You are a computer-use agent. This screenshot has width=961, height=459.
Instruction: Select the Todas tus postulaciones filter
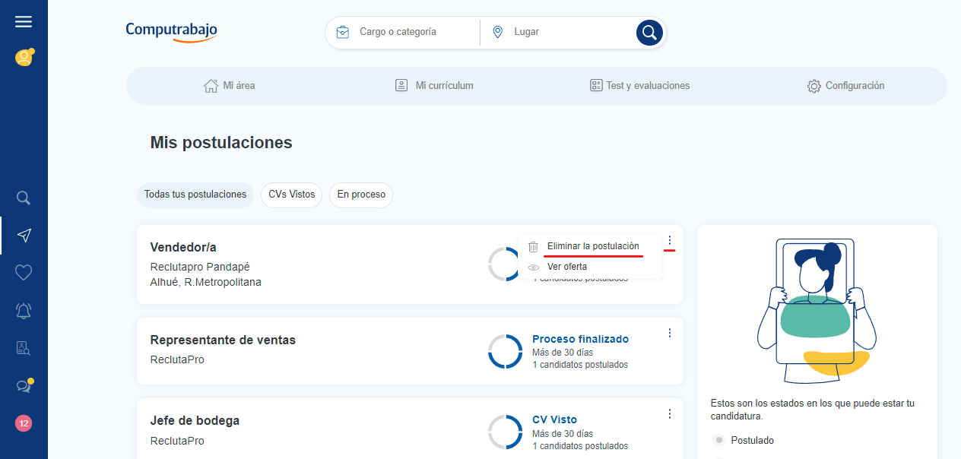tap(195, 195)
